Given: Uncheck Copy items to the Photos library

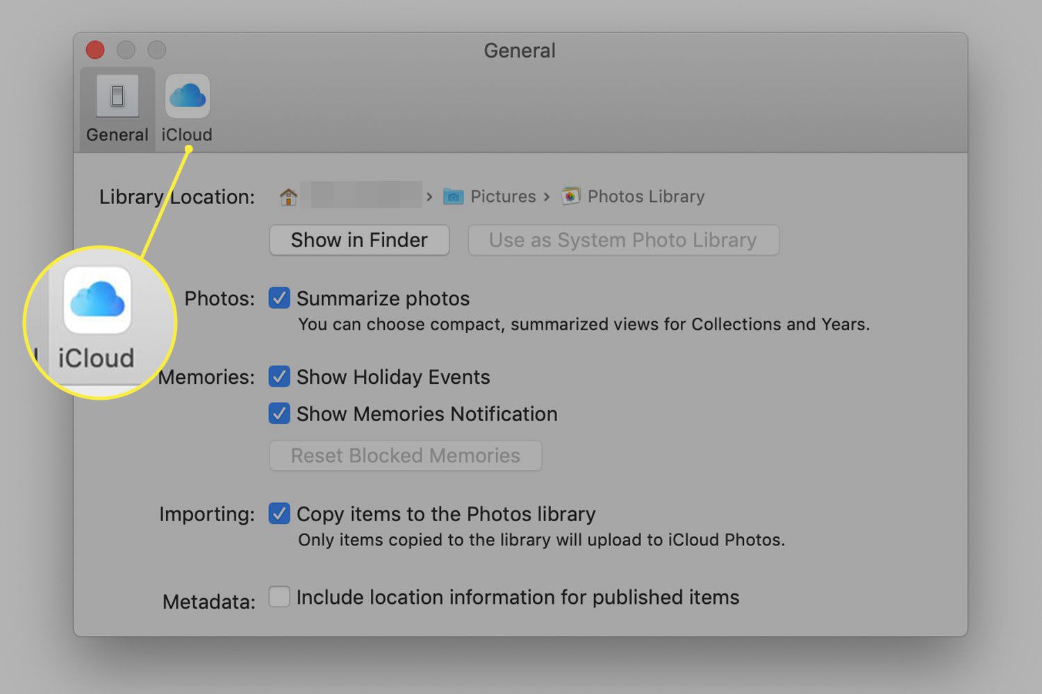Looking at the screenshot, I should [279, 514].
